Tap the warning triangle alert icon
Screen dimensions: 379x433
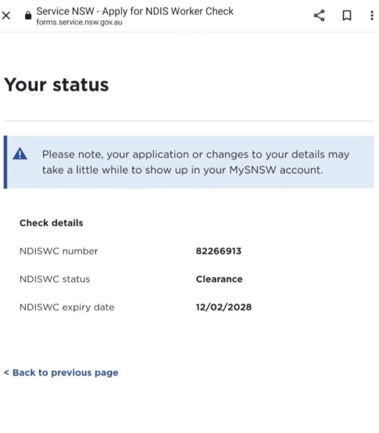click(20, 153)
